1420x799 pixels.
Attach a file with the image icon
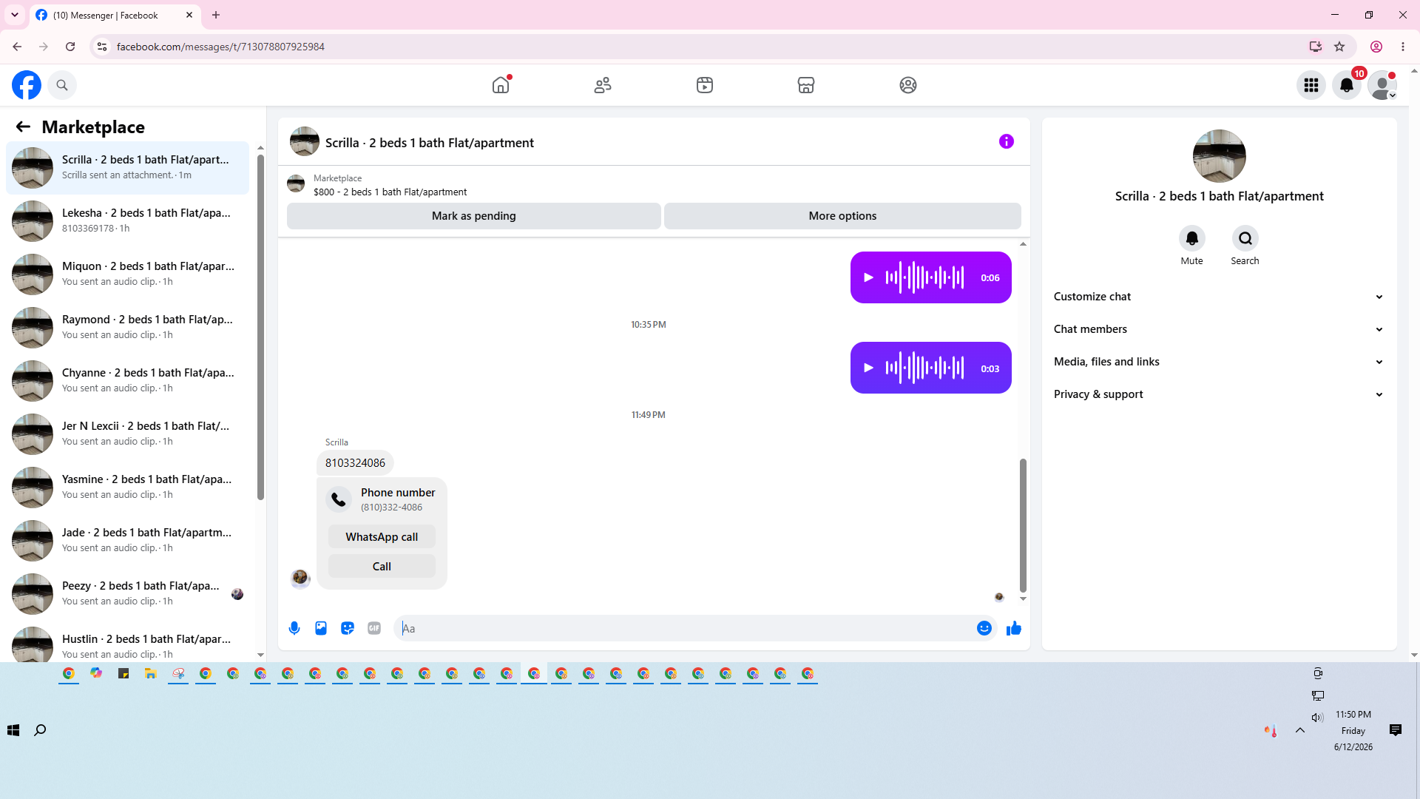(x=321, y=628)
